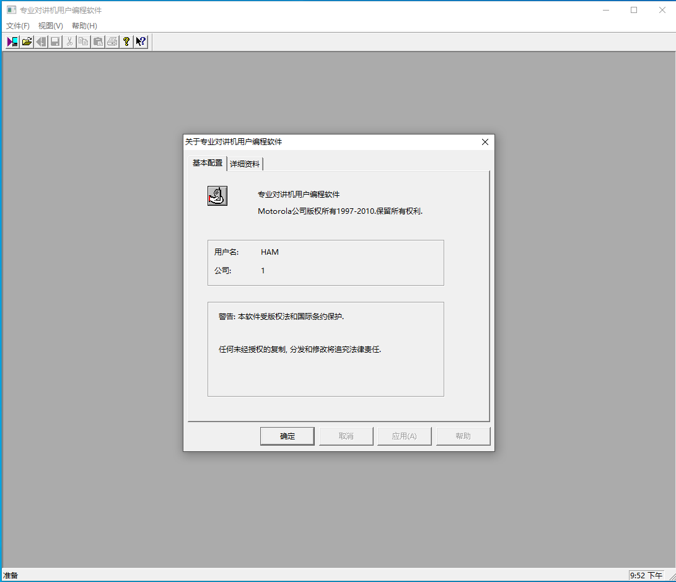The width and height of the screenshot is (676, 582).
Task: Close the About dialog with X
Action: pyautogui.click(x=485, y=142)
